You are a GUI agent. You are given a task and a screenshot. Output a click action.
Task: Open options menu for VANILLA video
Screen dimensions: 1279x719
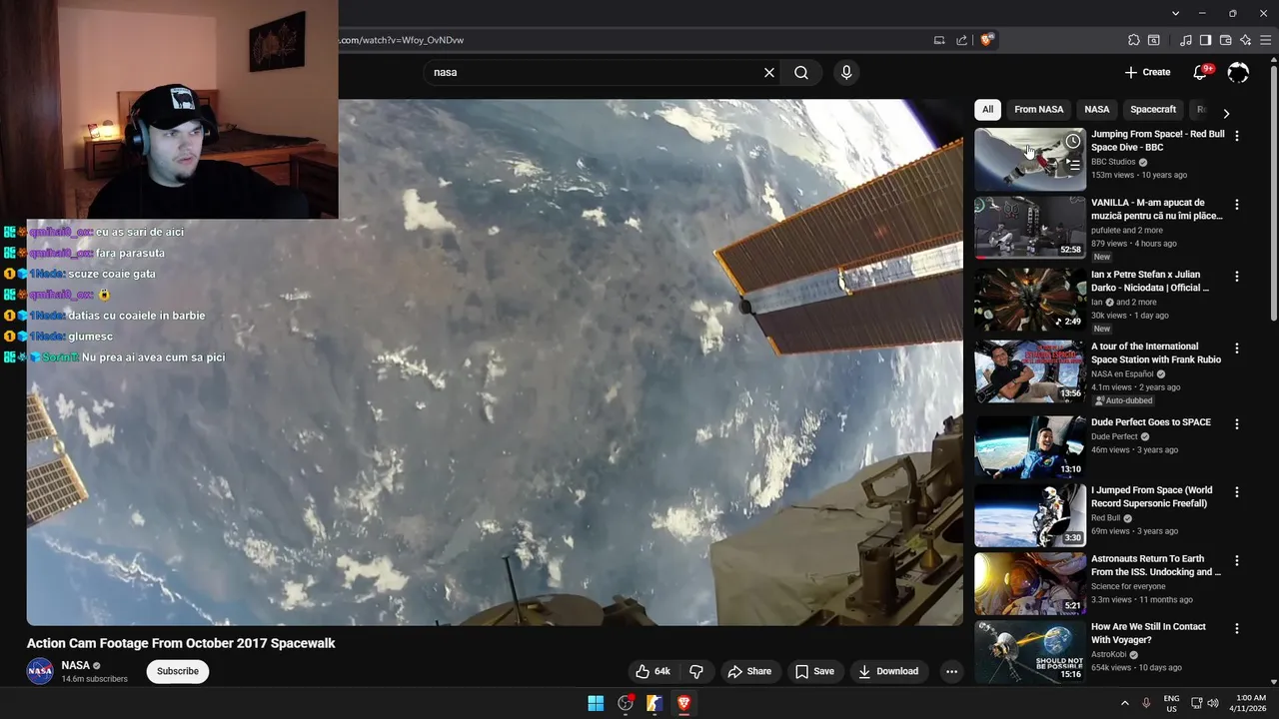click(1237, 205)
